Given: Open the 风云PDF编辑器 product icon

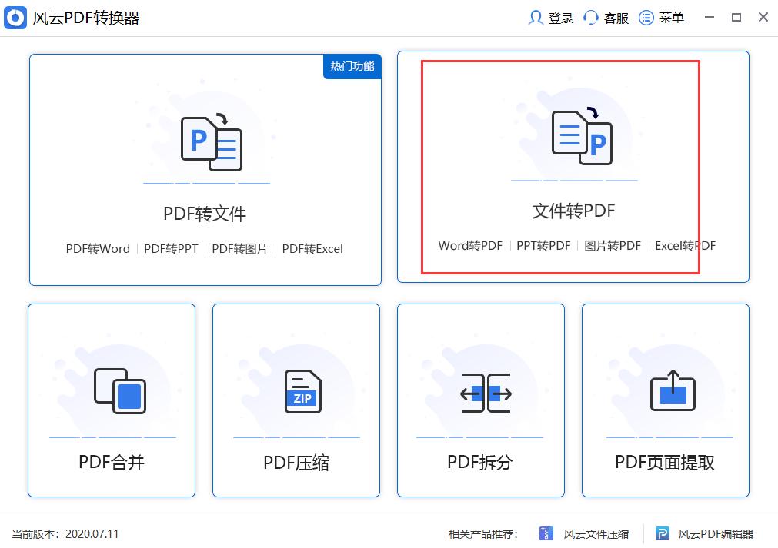Looking at the screenshot, I should [663, 533].
